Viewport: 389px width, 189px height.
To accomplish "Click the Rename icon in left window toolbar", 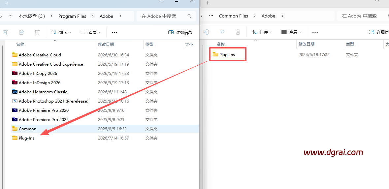I will coord(6,32).
